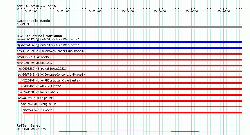Click the blue bar for dgv655n166

click(x=129, y=48)
